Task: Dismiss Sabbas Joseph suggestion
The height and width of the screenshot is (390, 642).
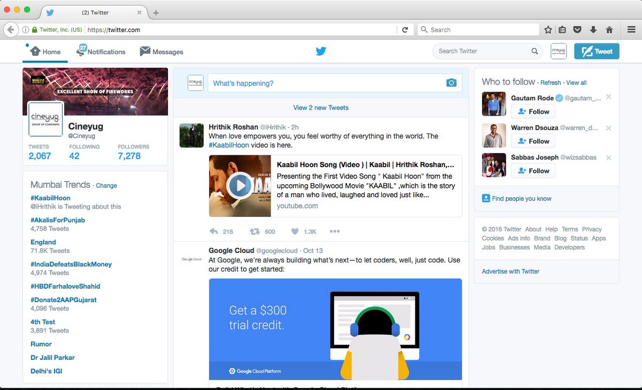Action: [x=609, y=157]
